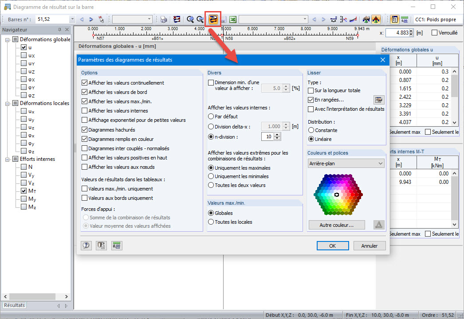
Task: Enable Valeurs max./min. uniquement checkbox
Action: [85, 189]
